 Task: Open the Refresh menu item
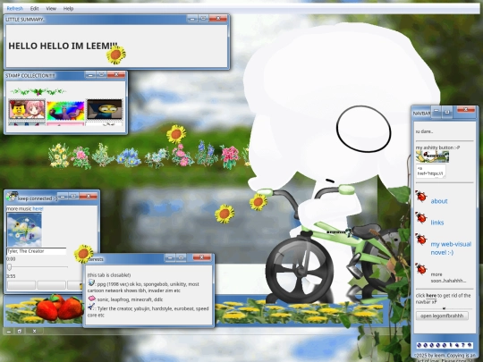click(x=15, y=9)
